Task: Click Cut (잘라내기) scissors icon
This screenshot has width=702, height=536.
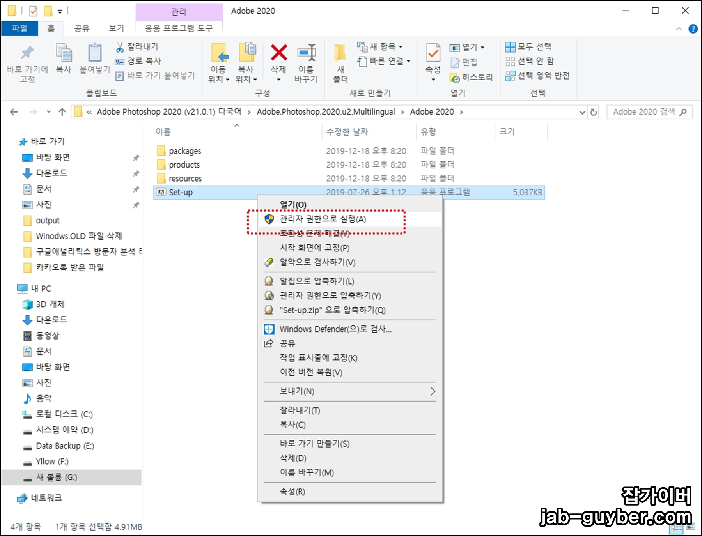Action: pyautogui.click(x=120, y=47)
